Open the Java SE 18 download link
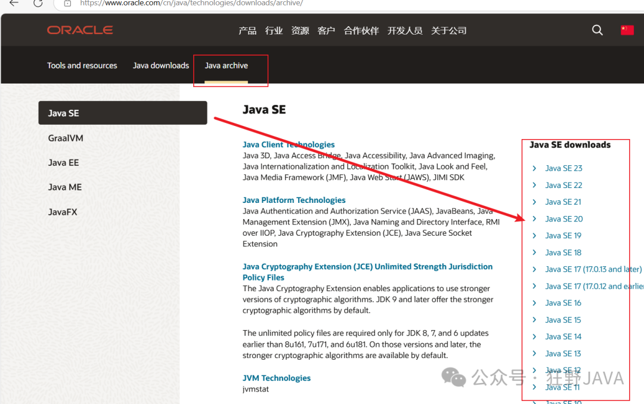The height and width of the screenshot is (404, 644). (563, 252)
